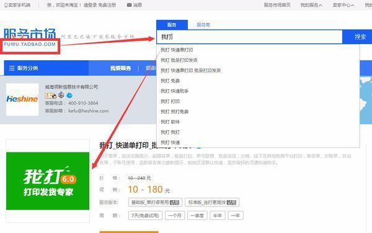Click the 服务市场 logo
The height and width of the screenshot is (233, 372).
click(x=30, y=34)
